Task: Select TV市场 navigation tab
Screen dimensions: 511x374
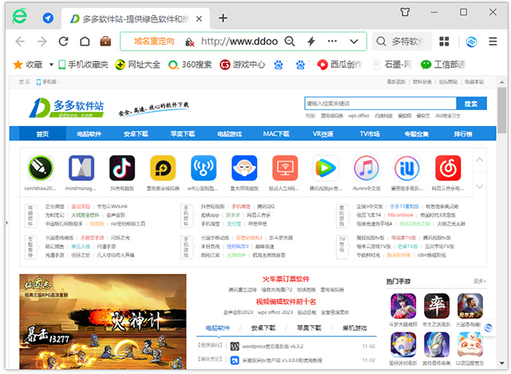Action: click(x=370, y=134)
